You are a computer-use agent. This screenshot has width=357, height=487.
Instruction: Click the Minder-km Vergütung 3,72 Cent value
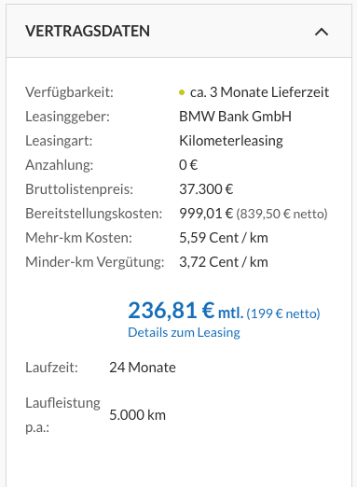(x=224, y=262)
